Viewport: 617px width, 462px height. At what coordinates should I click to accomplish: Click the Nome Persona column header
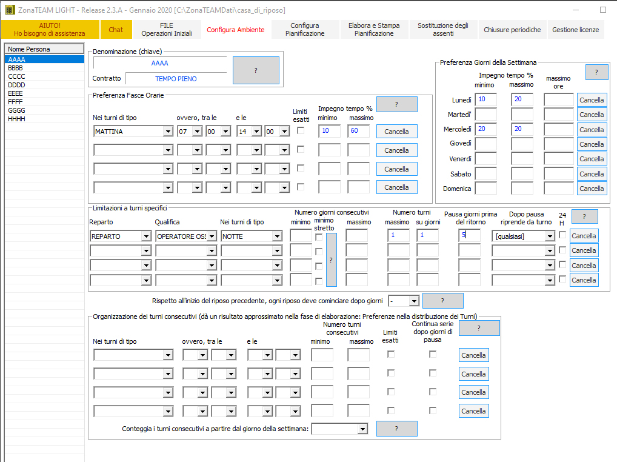pos(44,49)
